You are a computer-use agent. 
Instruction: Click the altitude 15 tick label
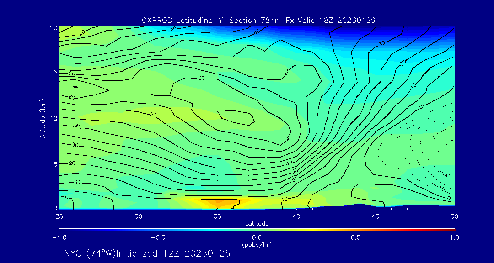pos(53,73)
